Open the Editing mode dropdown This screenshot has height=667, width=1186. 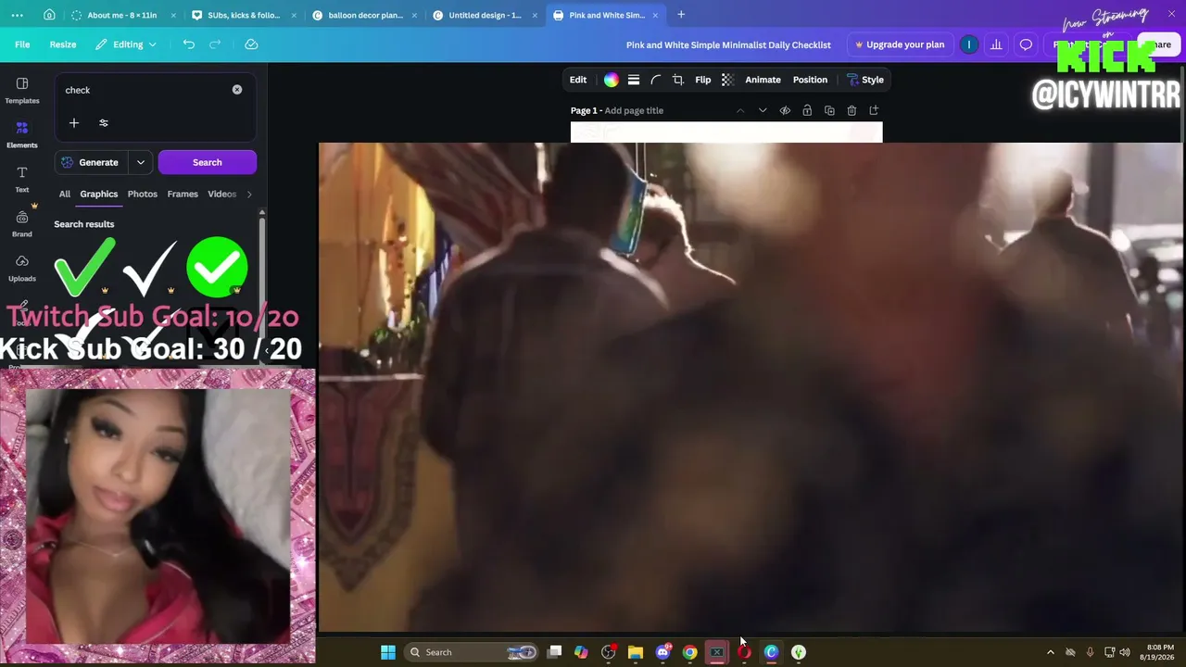coord(126,44)
